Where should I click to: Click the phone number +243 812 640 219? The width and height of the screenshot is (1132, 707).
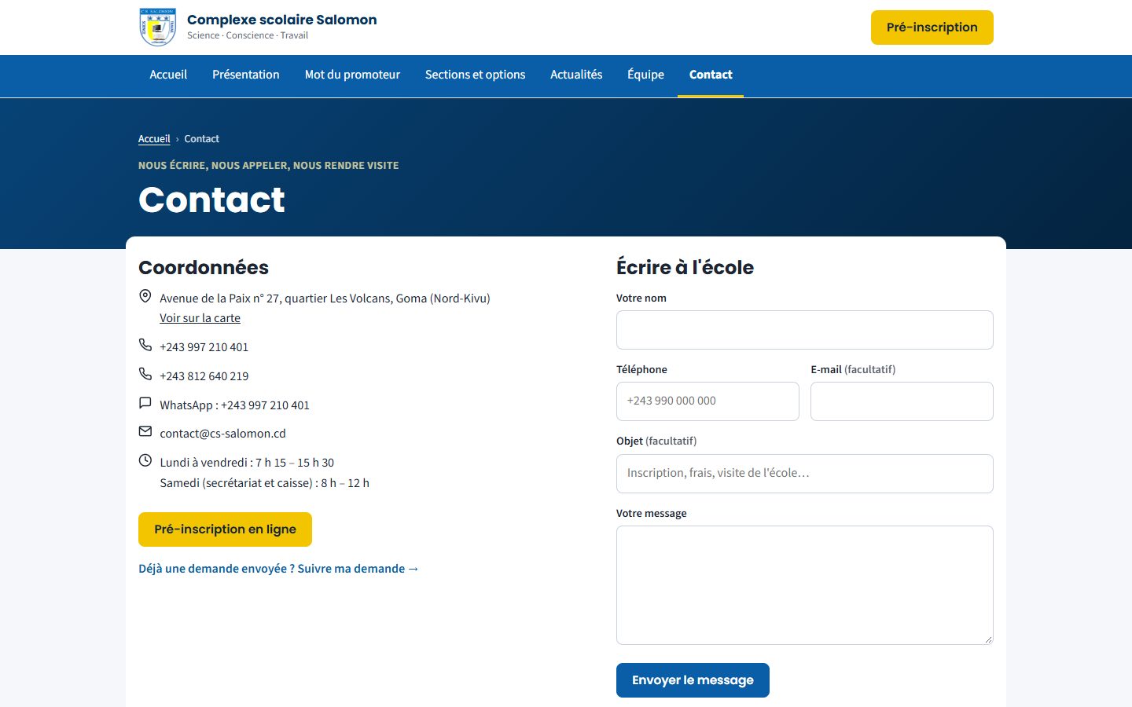tap(204, 376)
